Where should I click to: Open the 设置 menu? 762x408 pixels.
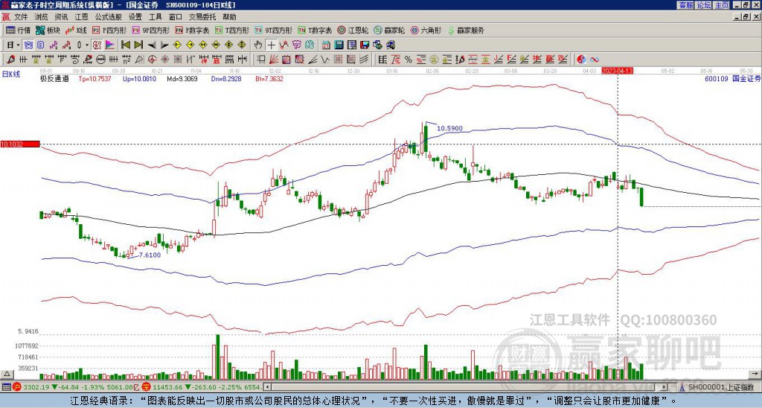[135, 17]
